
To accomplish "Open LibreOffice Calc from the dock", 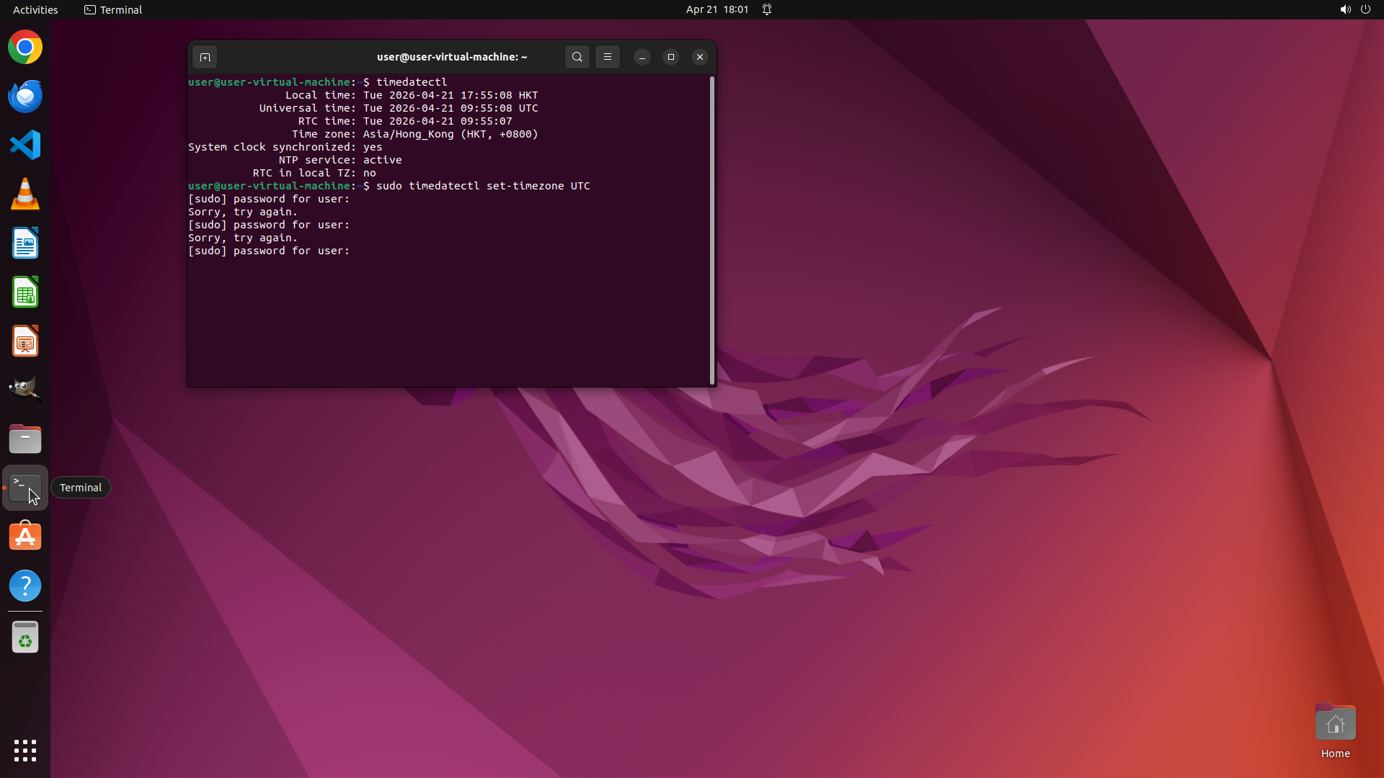I will pyautogui.click(x=25, y=292).
